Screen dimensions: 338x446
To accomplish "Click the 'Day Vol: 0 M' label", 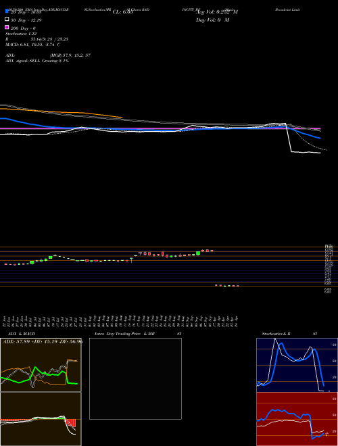I will click(212, 20).
